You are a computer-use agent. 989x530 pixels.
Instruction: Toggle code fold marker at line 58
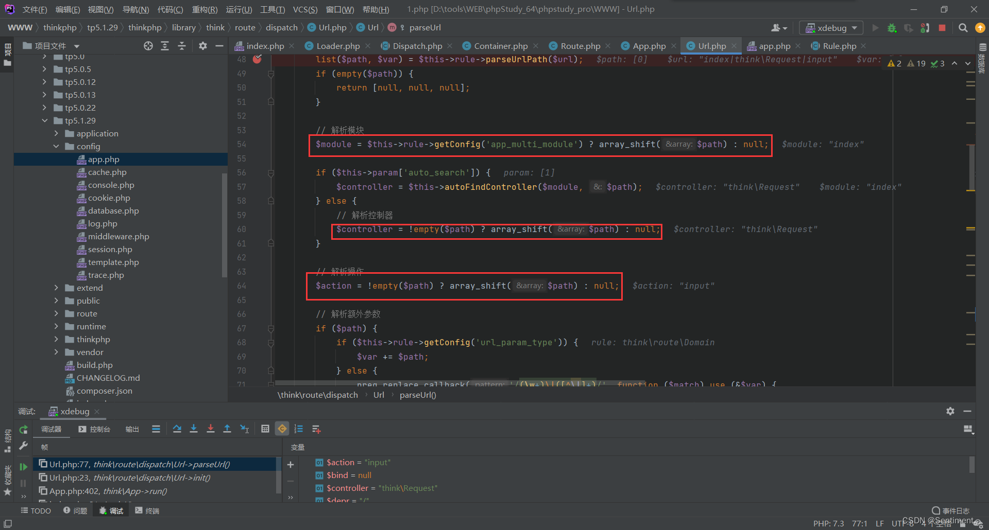click(x=271, y=201)
